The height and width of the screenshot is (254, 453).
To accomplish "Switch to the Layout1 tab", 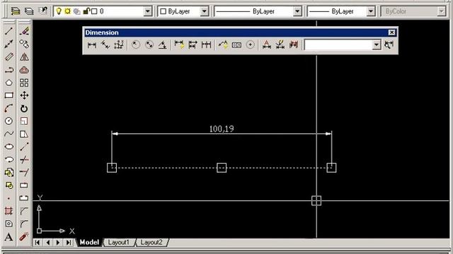I will tap(118, 242).
